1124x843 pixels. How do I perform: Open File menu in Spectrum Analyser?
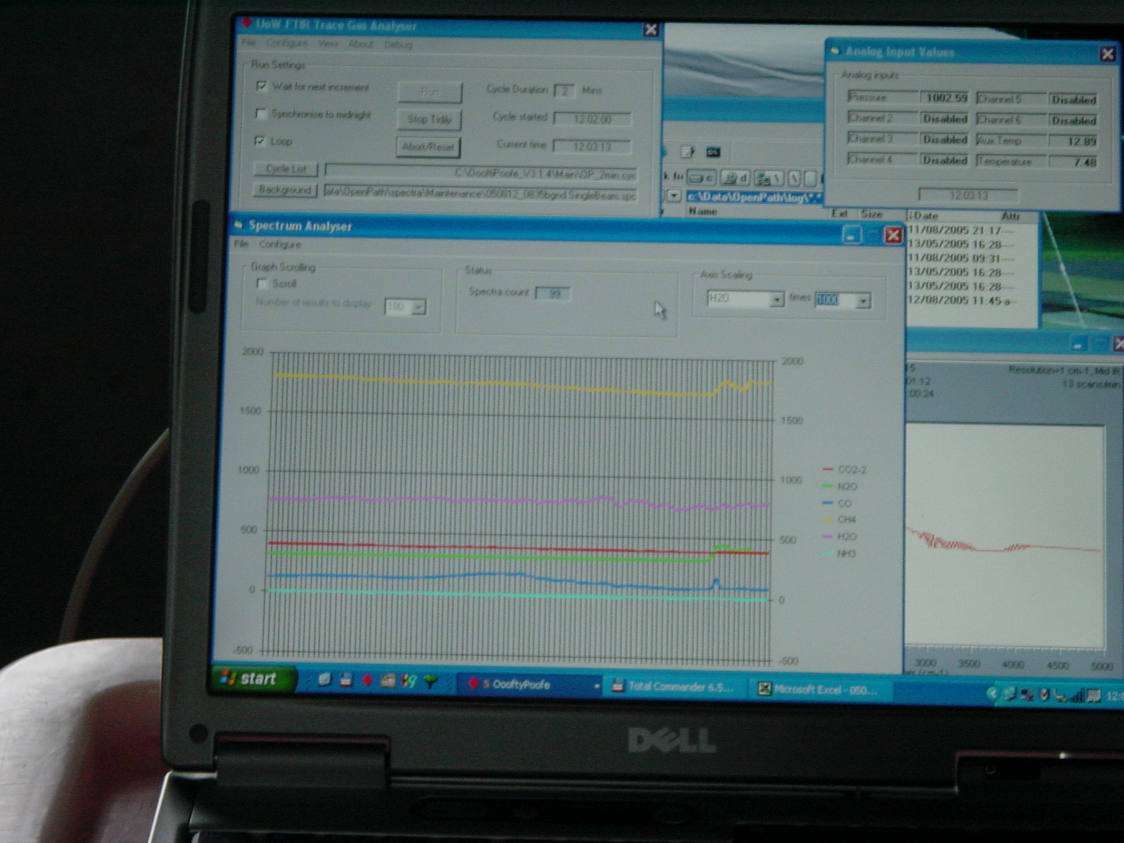click(x=241, y=244)
